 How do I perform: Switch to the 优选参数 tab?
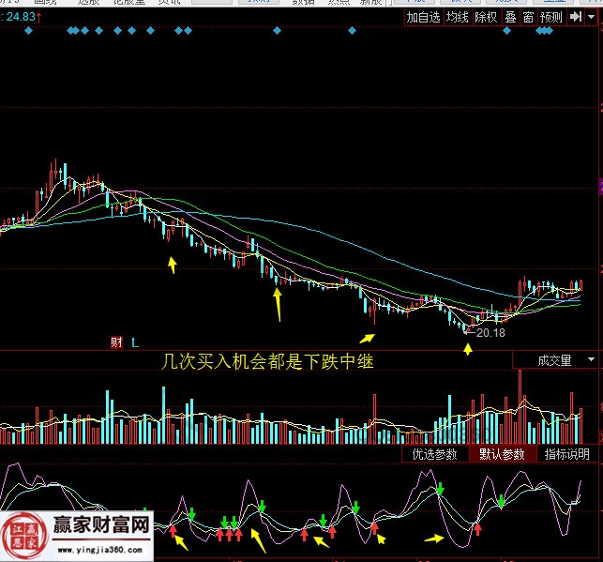pyautogui.click(x=434, y=454)
